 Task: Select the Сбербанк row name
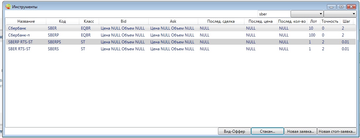click(17, 28)
